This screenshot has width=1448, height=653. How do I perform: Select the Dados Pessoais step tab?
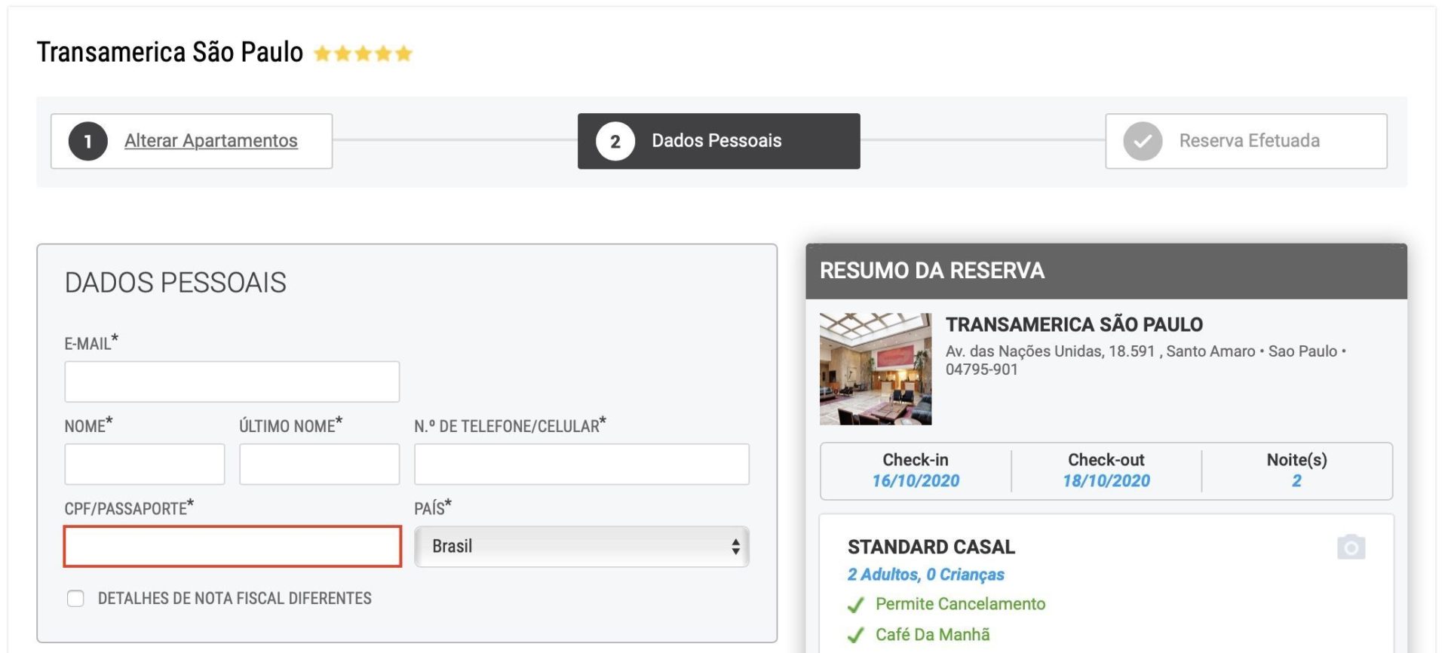pos(716,141)
